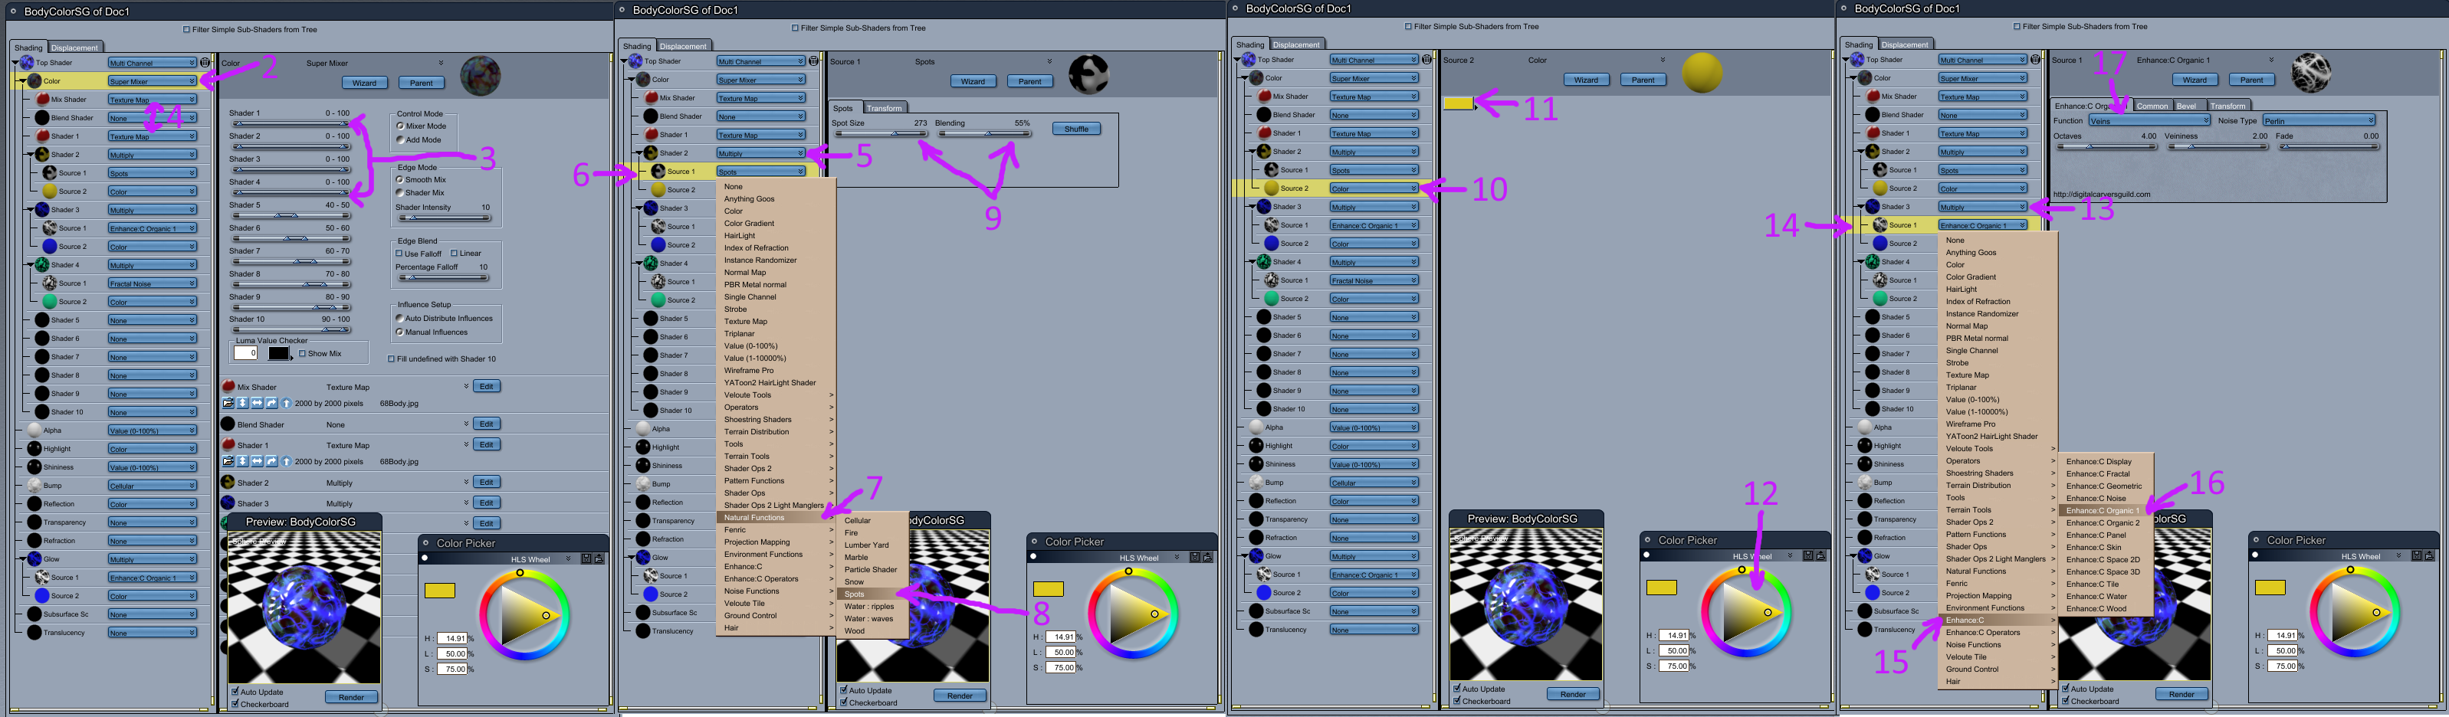Click yellow Source 2 sphere in third window's tree

tap(1271, 188)
